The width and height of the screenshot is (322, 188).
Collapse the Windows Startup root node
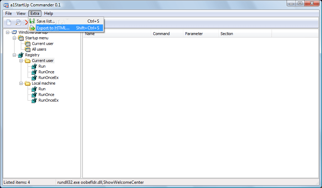(x=7, y=32)
